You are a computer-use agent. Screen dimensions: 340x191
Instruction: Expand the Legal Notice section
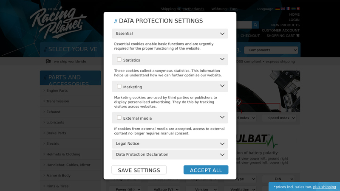170,143
